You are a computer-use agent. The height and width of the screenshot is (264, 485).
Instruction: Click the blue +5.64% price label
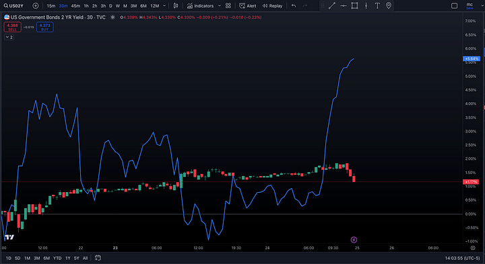click(472, 58)
